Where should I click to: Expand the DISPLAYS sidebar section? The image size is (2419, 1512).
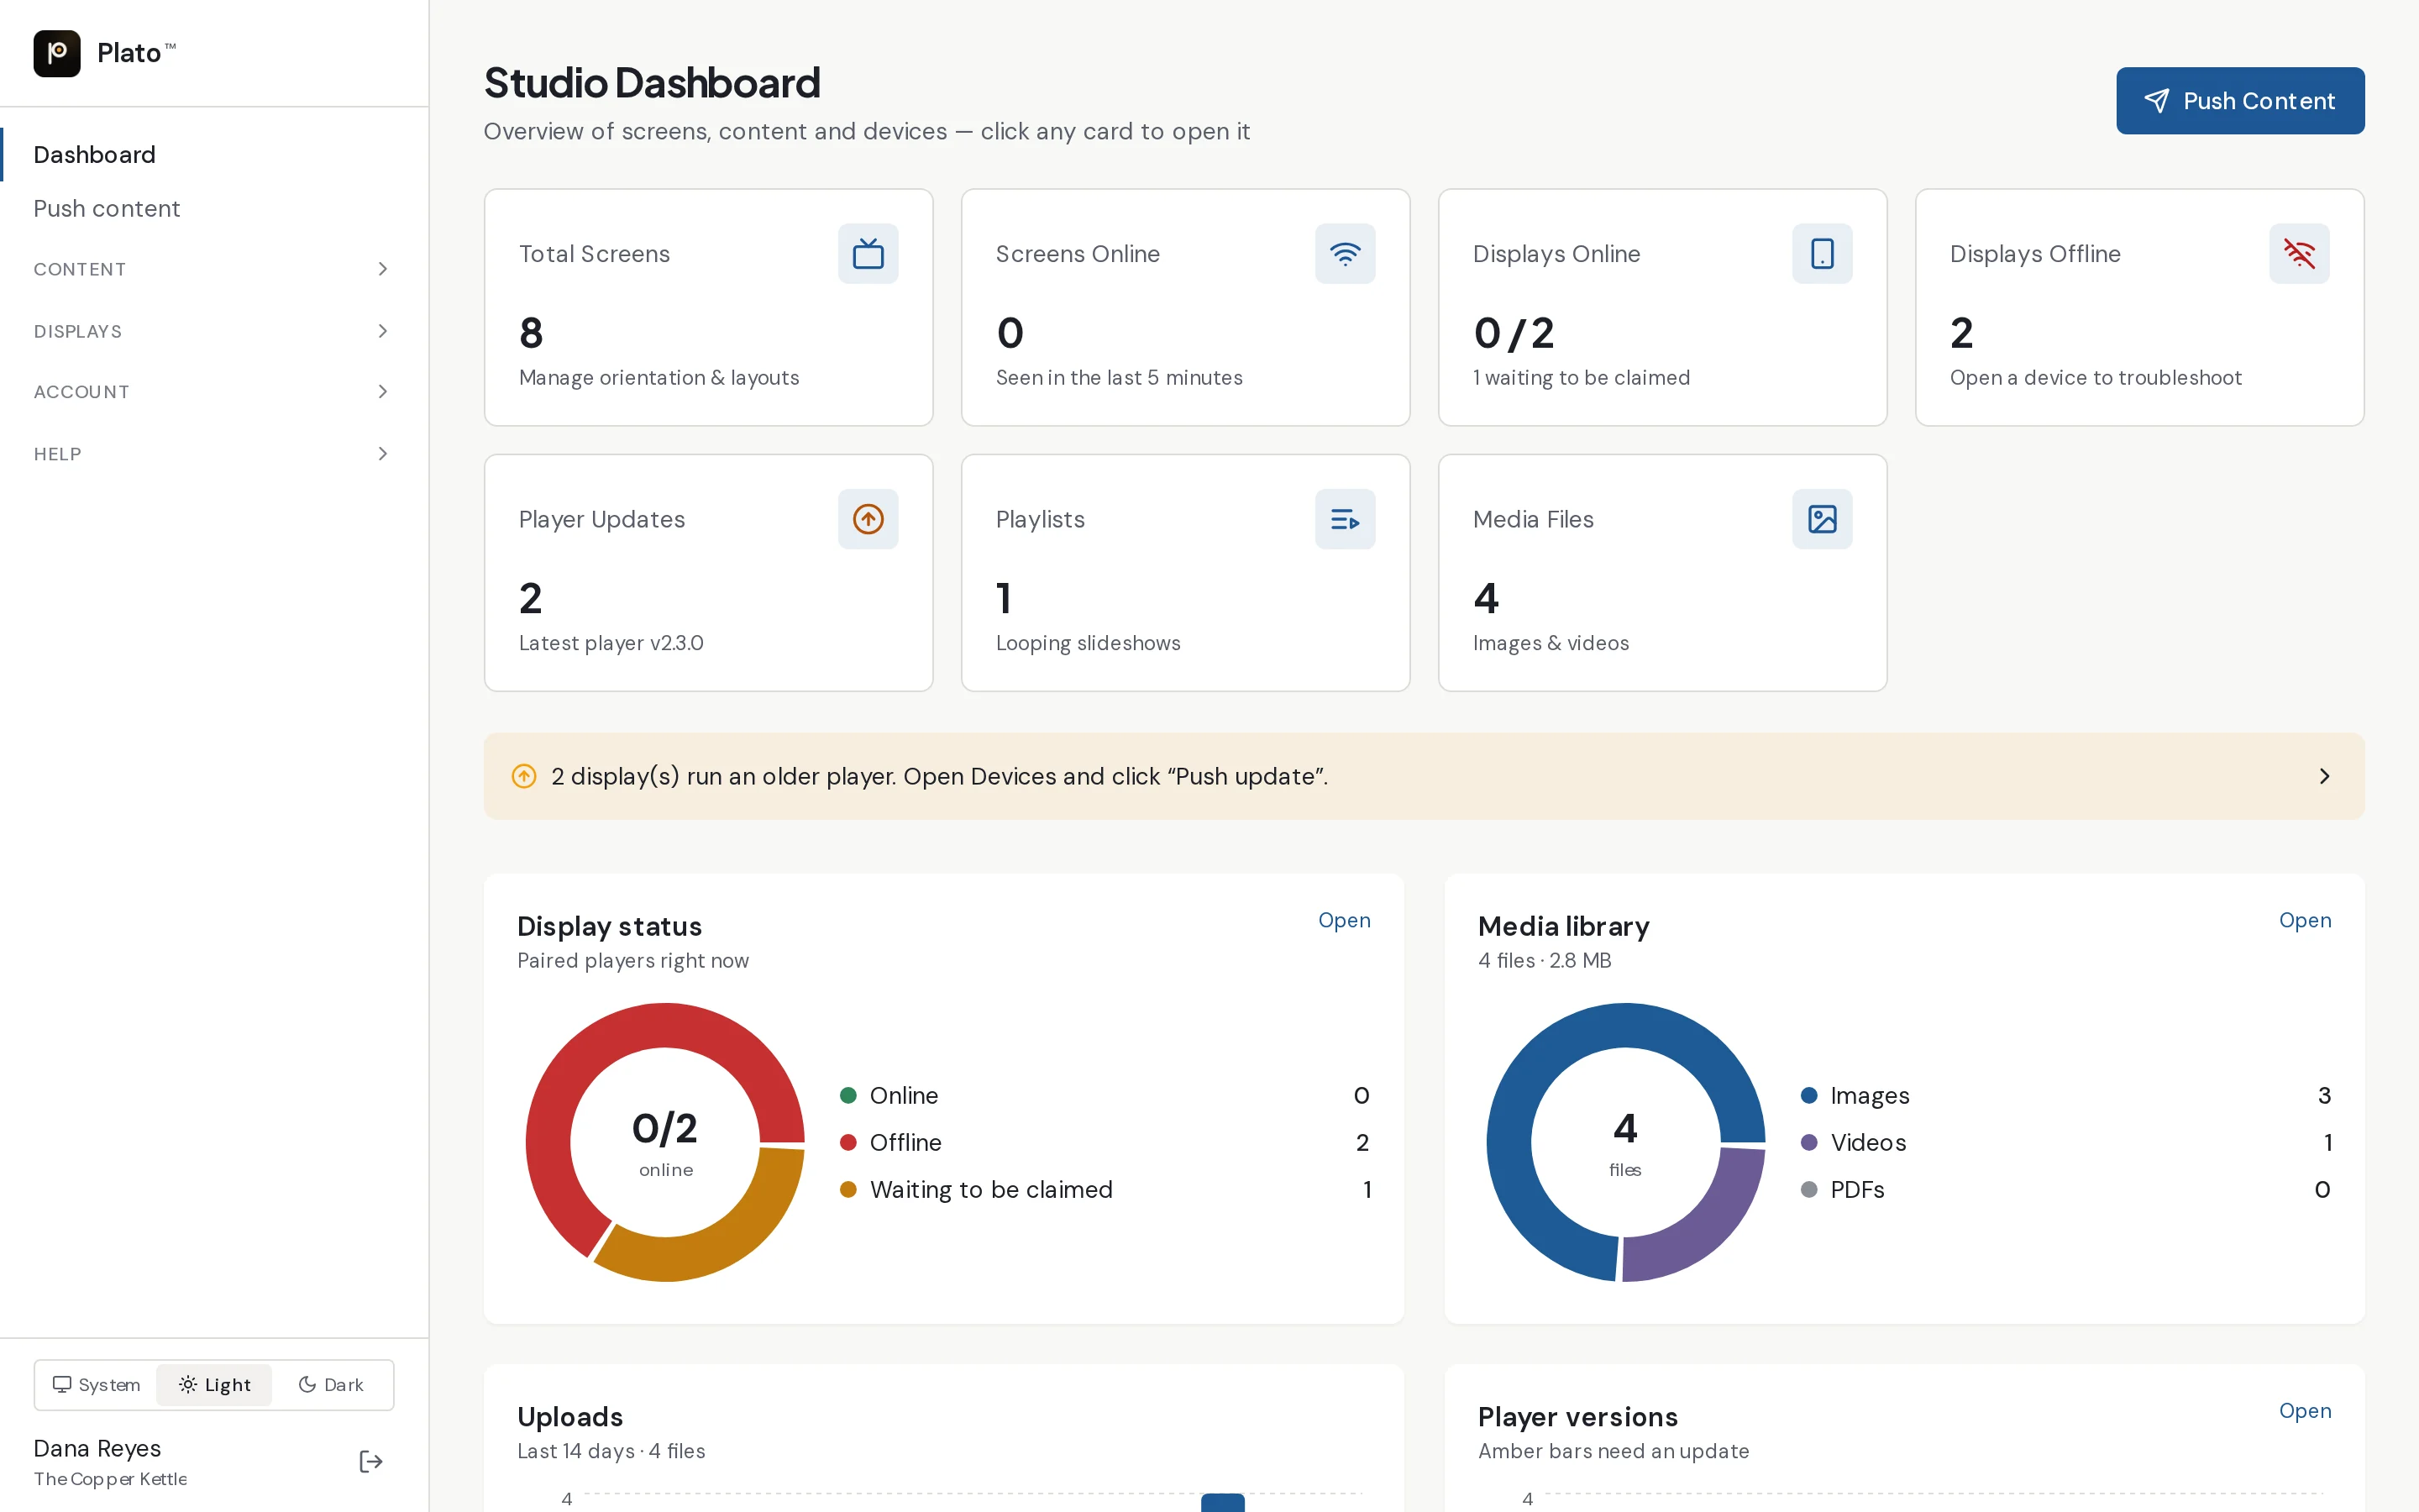(x=214, y=331)
